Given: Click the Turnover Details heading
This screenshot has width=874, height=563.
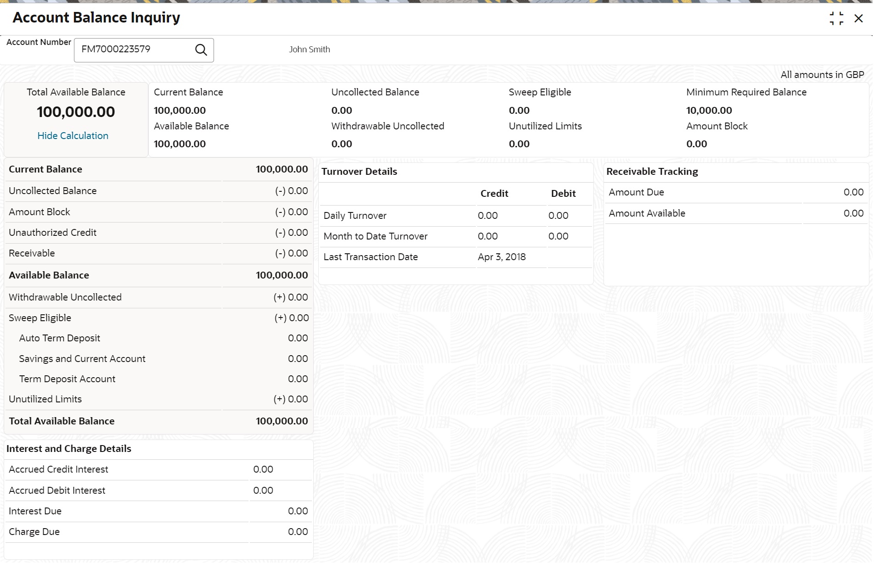Looking at the screenshot, I should tap(359, 172).
